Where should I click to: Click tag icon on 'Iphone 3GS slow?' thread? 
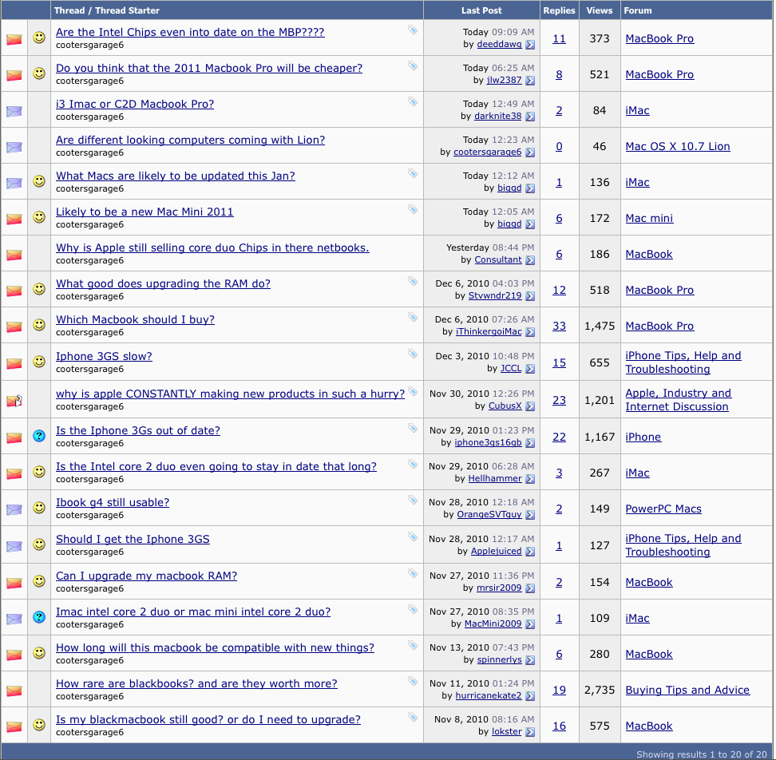(x=413, y=354)
